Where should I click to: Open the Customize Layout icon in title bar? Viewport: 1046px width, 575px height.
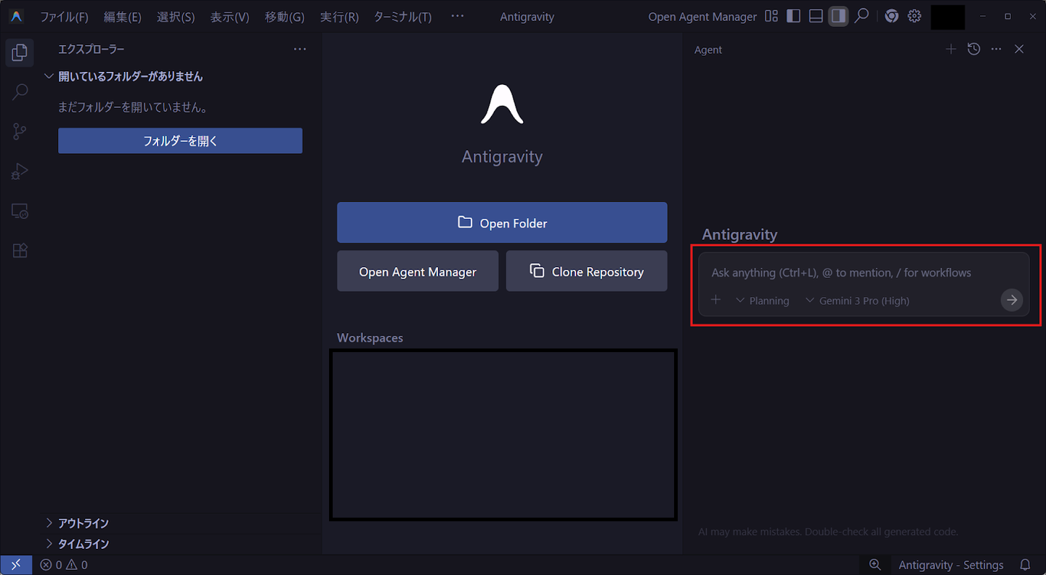(x=771, y=16)
